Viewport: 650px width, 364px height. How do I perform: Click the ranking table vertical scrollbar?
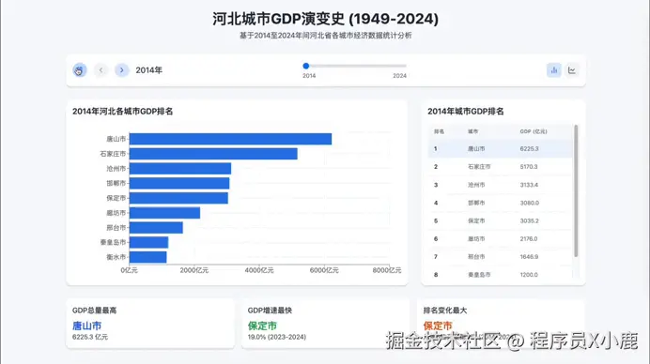pyautogui.click(x=576, y=190)
